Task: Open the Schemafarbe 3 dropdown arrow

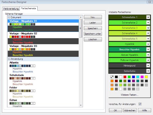Action: coord(148,28)
